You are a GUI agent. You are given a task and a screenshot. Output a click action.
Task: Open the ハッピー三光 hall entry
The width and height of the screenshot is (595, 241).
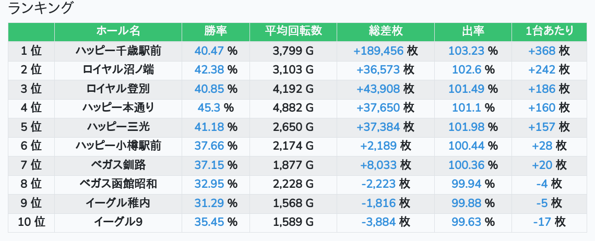point(118,127)
